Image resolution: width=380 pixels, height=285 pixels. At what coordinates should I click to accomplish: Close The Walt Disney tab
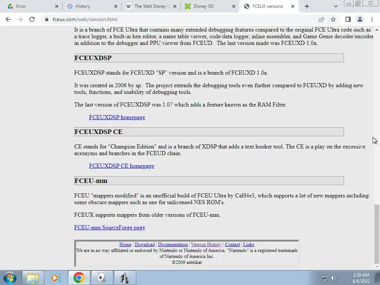[175, 6]
